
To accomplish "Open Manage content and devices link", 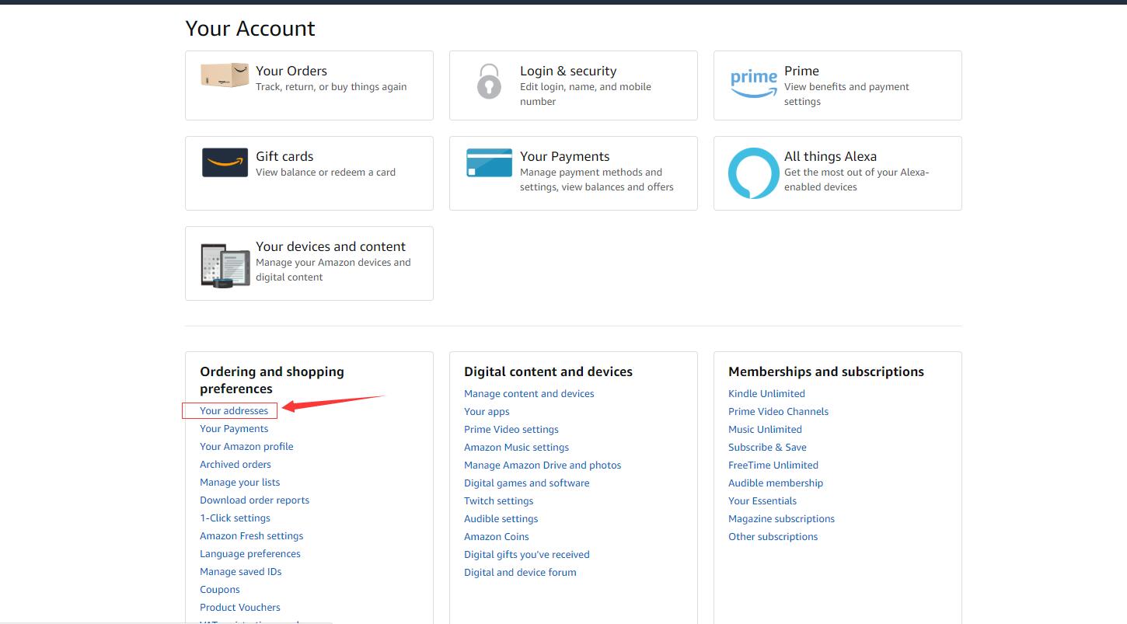I will [x=529, y=393].
